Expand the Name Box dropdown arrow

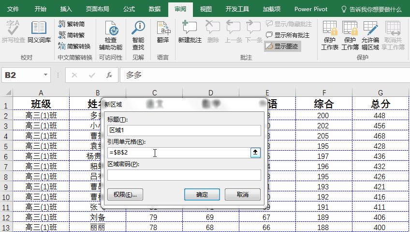(x=46, y=75)
